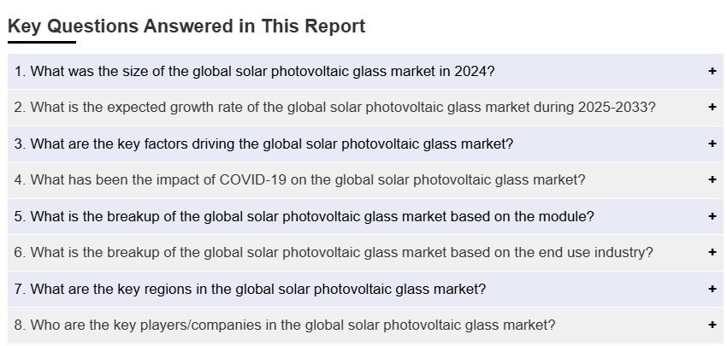The height and width of the screenshot is (346, 727).
Task: Open question 4 text about COVID-19 impact
Action: point(299,180)
